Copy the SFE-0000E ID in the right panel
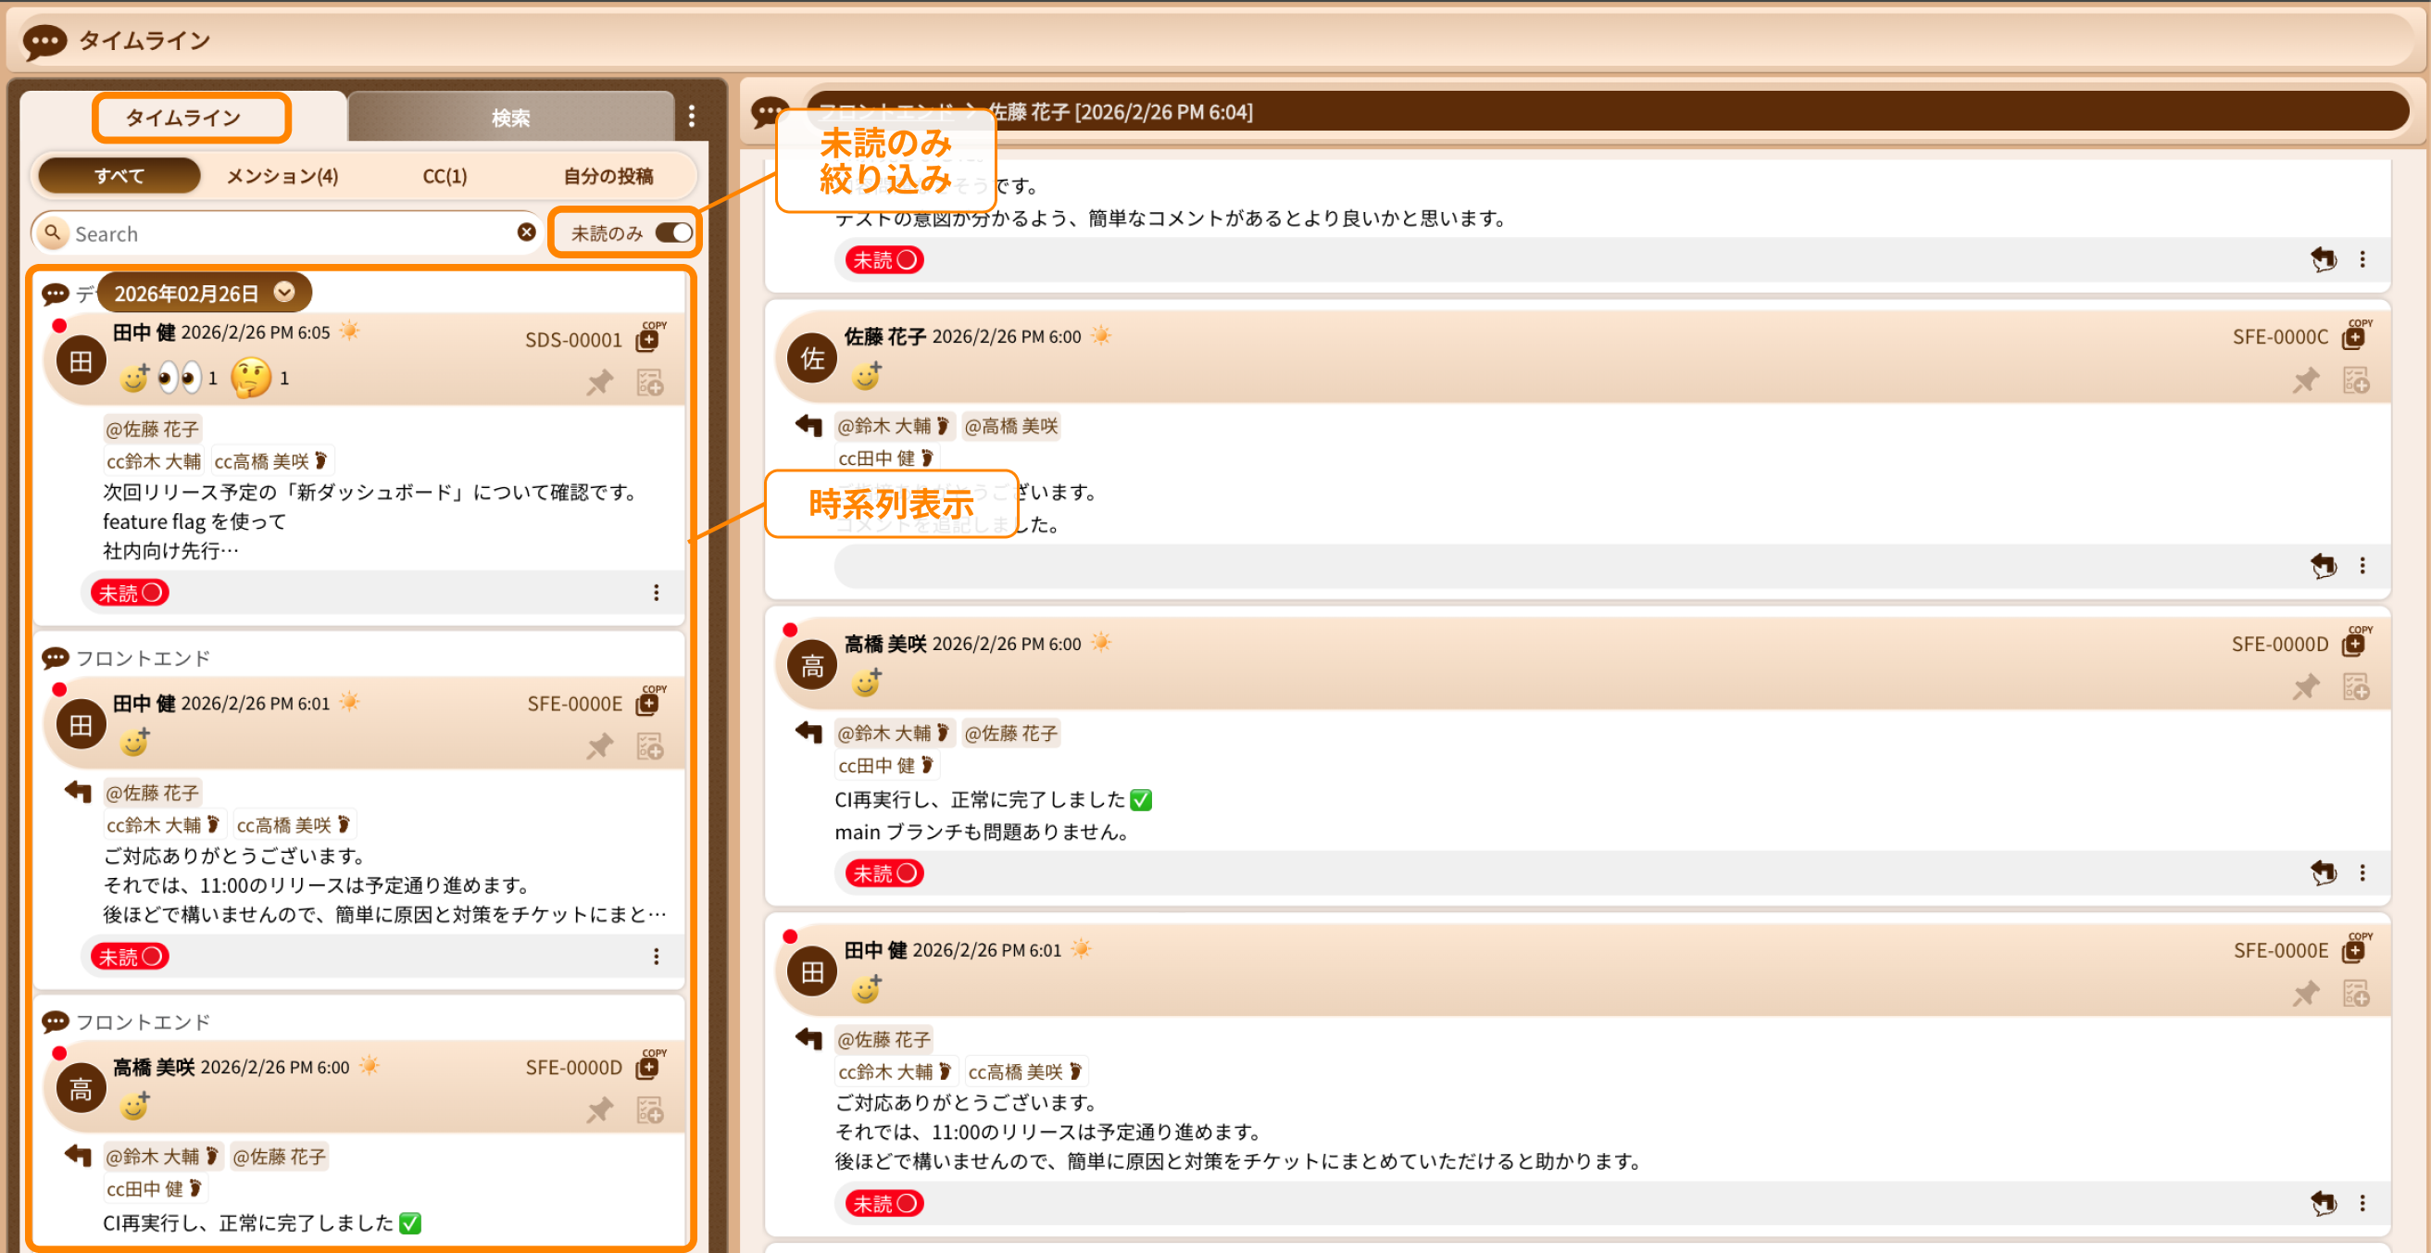Screen dimensions: 2431x1253 (2354, 949)
